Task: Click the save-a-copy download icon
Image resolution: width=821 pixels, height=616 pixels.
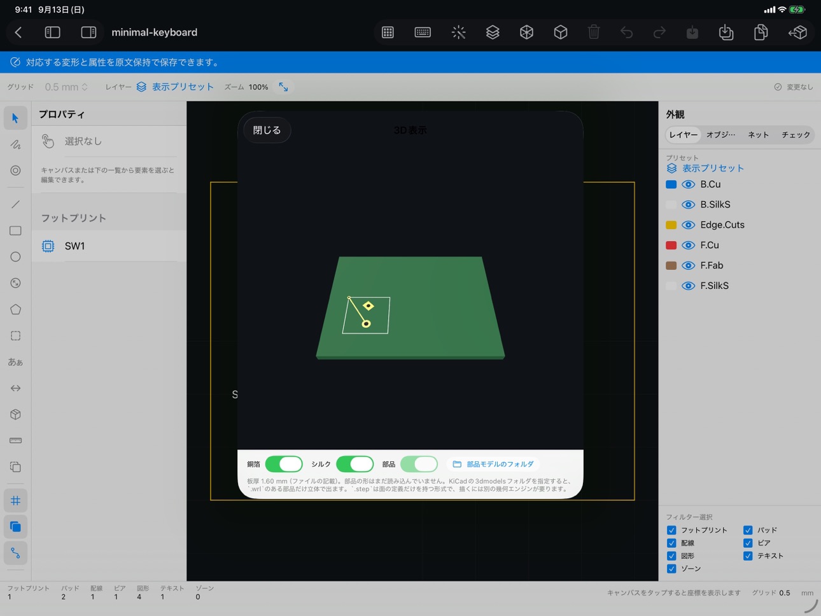Action: 726,32
